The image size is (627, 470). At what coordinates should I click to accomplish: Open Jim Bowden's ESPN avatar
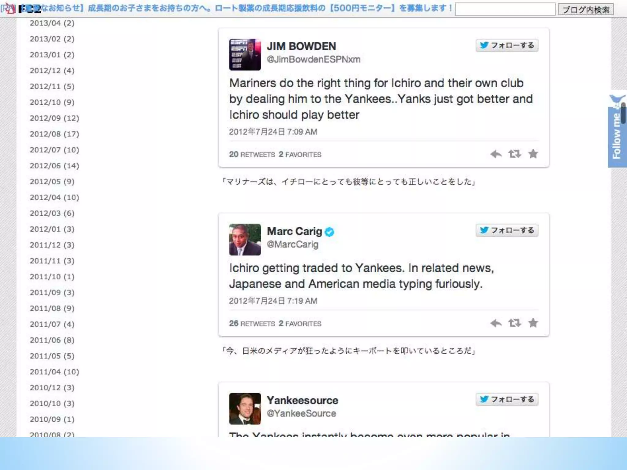tap(245, 54)
